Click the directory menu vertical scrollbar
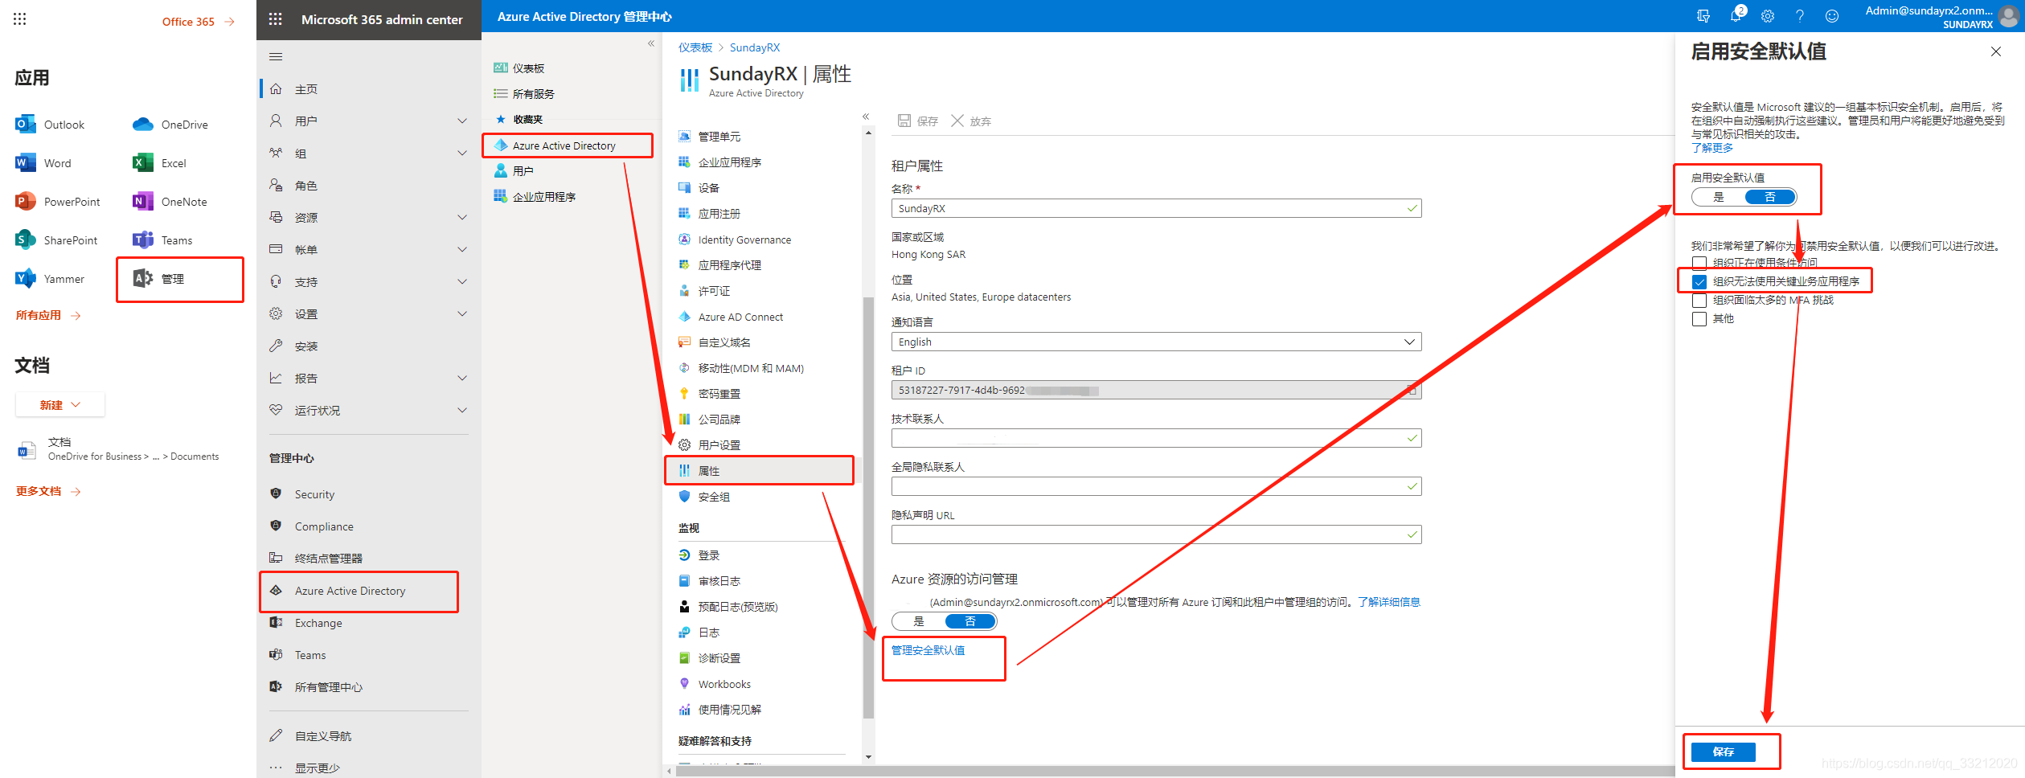This screenshot has width=2025, height=778. pyautogui.click(x=868, y=506)
